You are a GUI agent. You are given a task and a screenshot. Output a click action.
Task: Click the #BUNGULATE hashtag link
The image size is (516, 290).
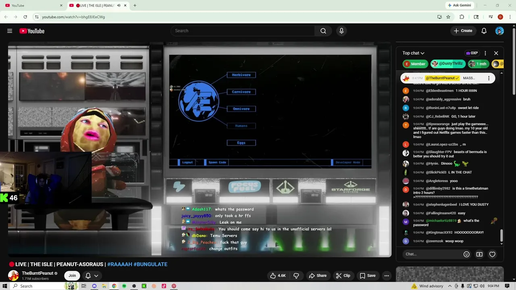tap(150, 264)
